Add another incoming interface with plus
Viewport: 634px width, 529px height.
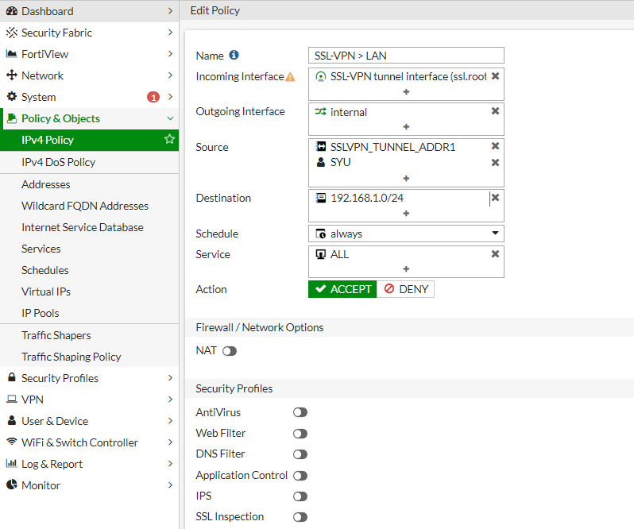coord(406,92)
